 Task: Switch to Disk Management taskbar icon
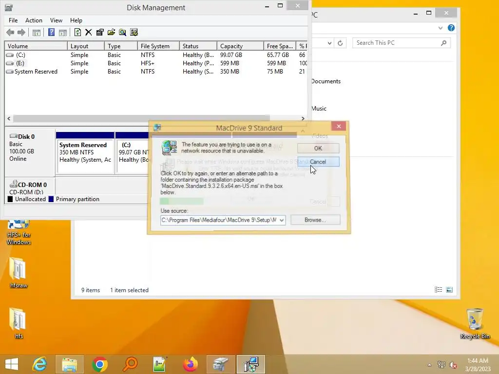coord(221,364)
